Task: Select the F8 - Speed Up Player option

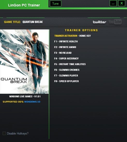Action: [x=66, y=81]
